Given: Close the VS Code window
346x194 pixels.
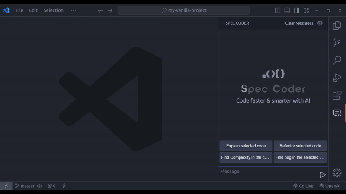Looking at the screenshot, I should tap(340, 10).
